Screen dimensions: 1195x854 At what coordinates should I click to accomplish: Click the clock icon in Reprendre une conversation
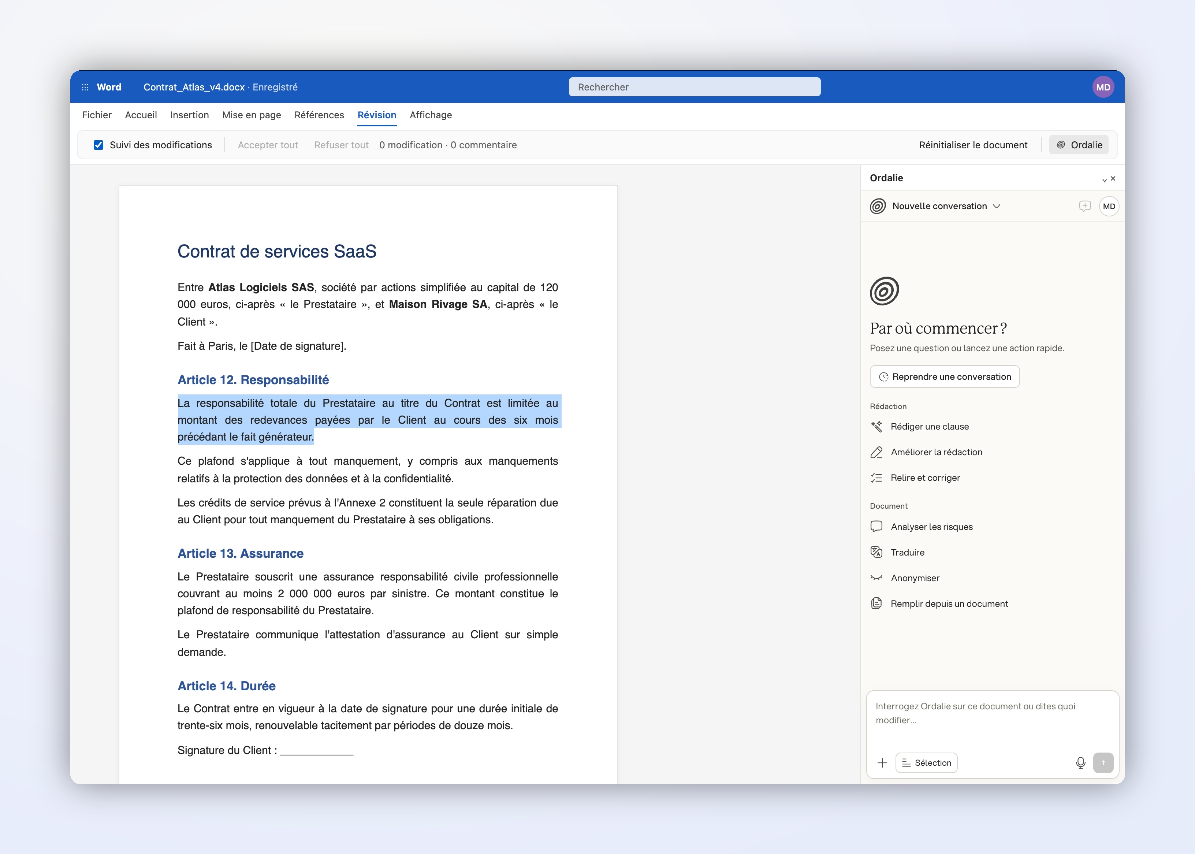click(x=884, y=377)
